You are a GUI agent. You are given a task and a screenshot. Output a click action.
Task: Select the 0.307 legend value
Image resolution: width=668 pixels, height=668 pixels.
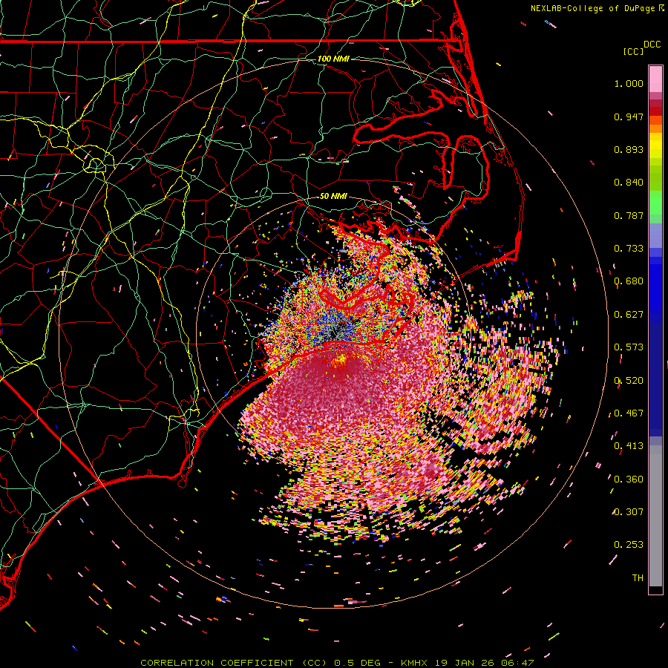(x=629, y=512)
